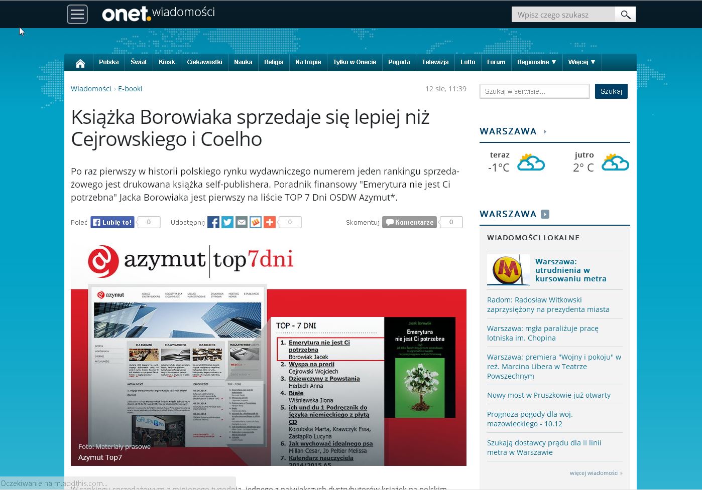The width and height of the screenshot is (702, 490).
Task: Open article about Warszawa metro utrudnienia
Action: (x=571, y=270)
